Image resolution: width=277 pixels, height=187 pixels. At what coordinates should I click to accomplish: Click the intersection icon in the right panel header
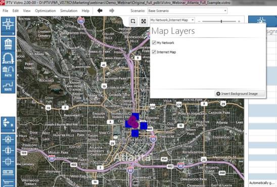[x=262, y=21]
